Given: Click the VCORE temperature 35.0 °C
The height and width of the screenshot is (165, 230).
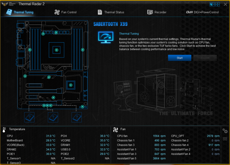Looking at the screenshot, I should point(104,140).
